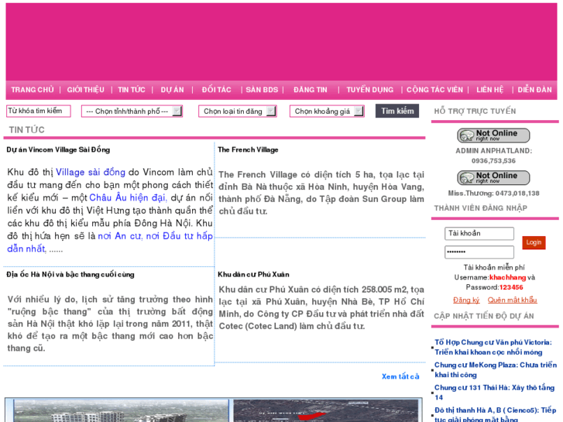The height and width of the screenshot is (422, 563).
Task: Click the khachhang username text
Action: (x=507, y=278)
